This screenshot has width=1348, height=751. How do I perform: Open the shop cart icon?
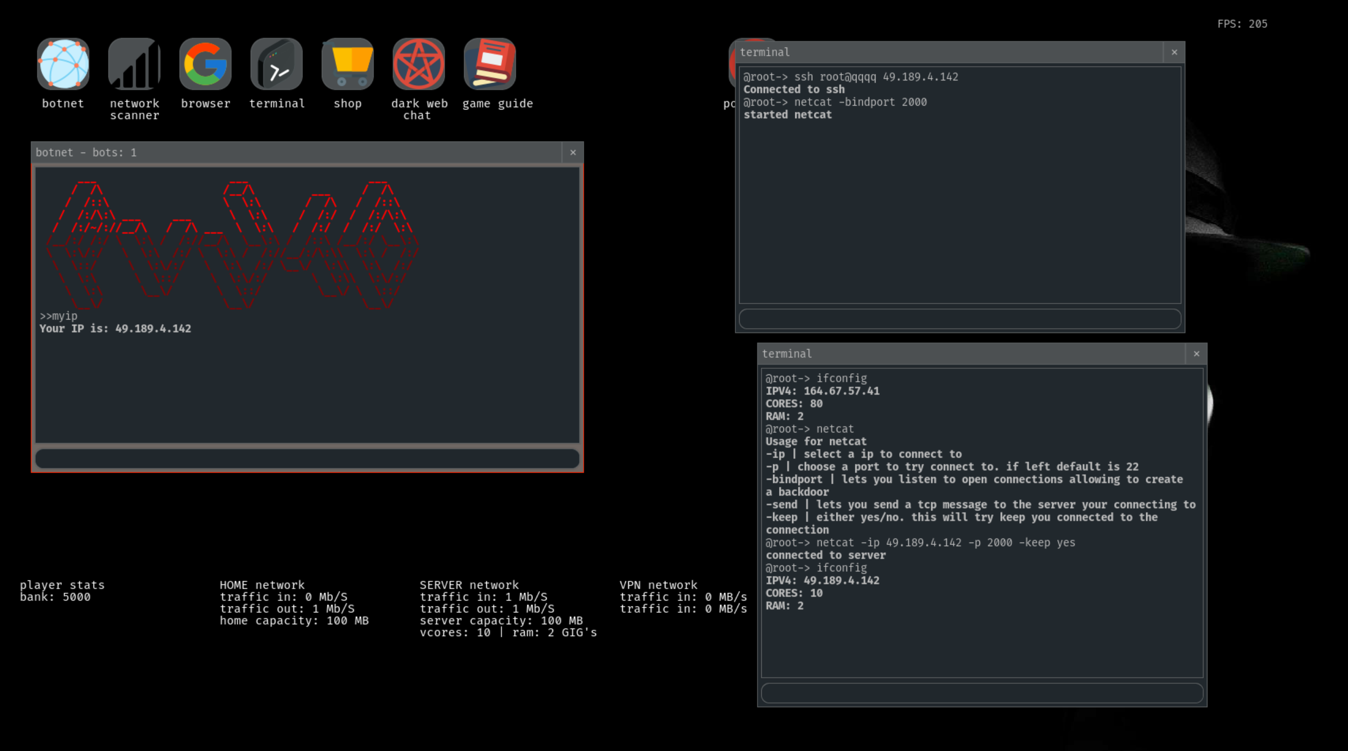[x=348, y=64]
